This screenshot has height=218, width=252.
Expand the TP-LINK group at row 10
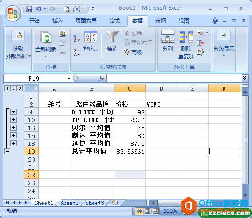pyautogui.click(x=14, y=120)
